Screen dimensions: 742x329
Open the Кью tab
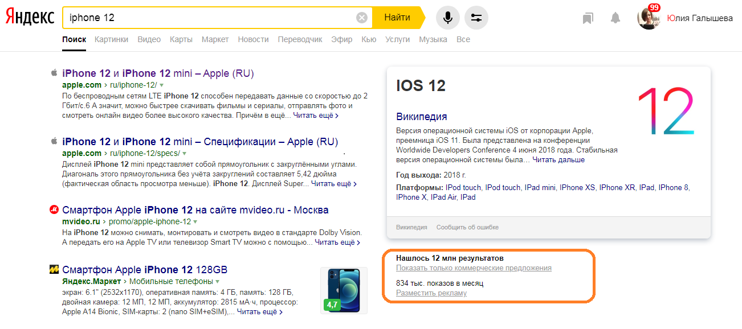(369, 39)
